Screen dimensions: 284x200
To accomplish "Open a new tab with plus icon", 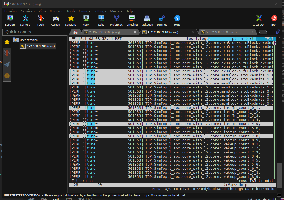I will coord(263,32).
